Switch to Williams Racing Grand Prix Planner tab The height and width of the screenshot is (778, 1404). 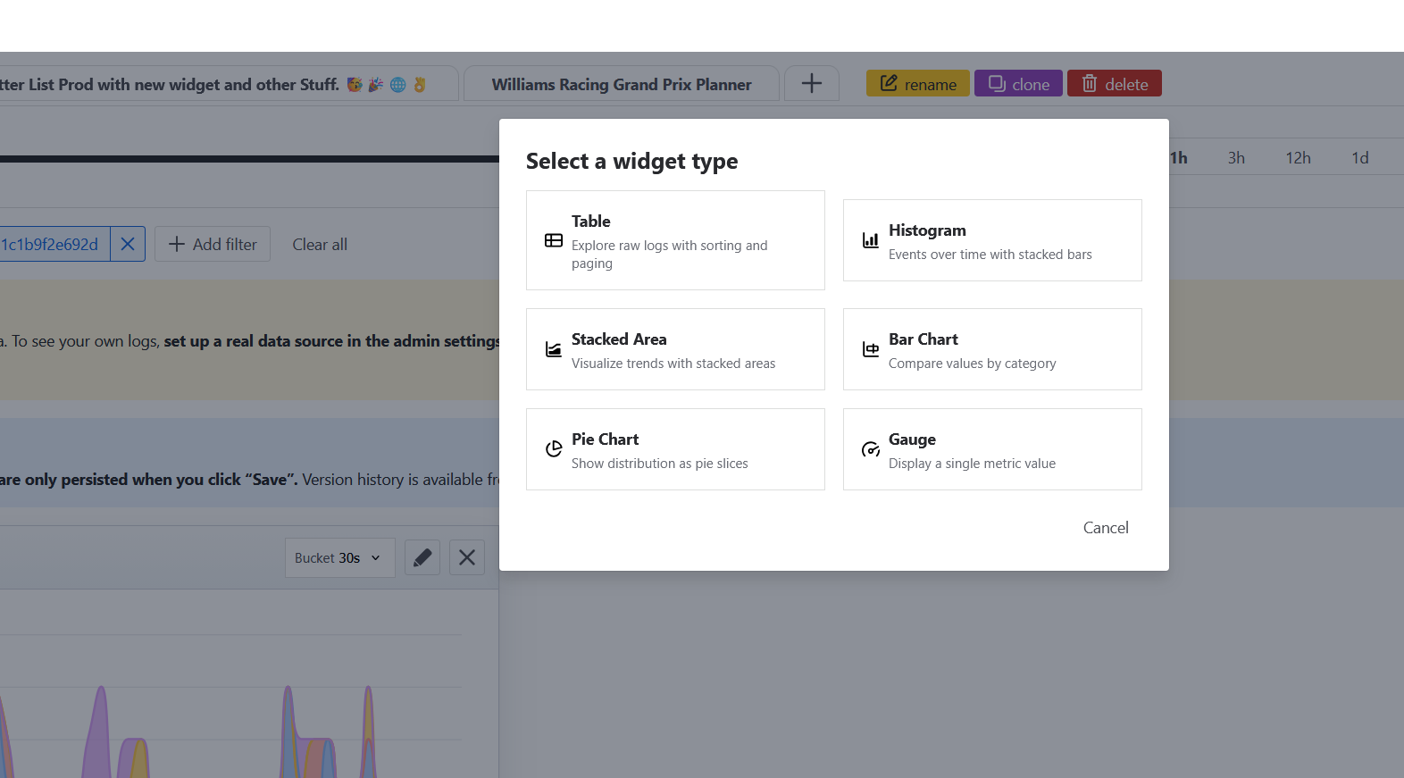point(622,85)
